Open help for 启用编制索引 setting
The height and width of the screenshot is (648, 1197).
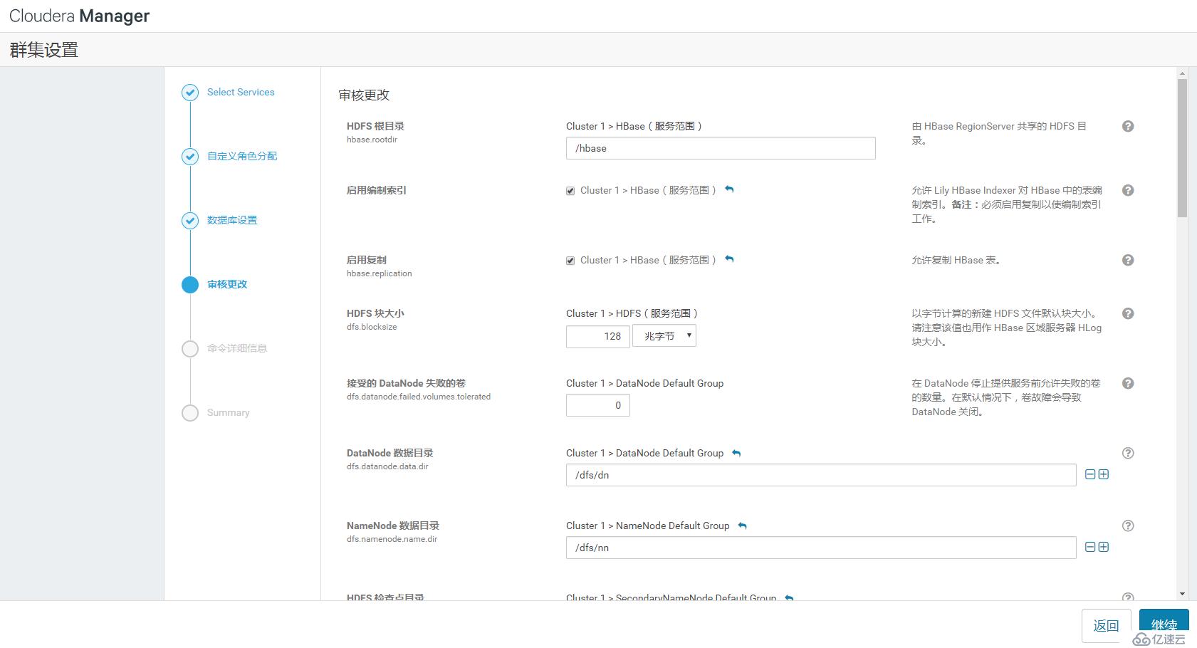(x=1128, y=190)
